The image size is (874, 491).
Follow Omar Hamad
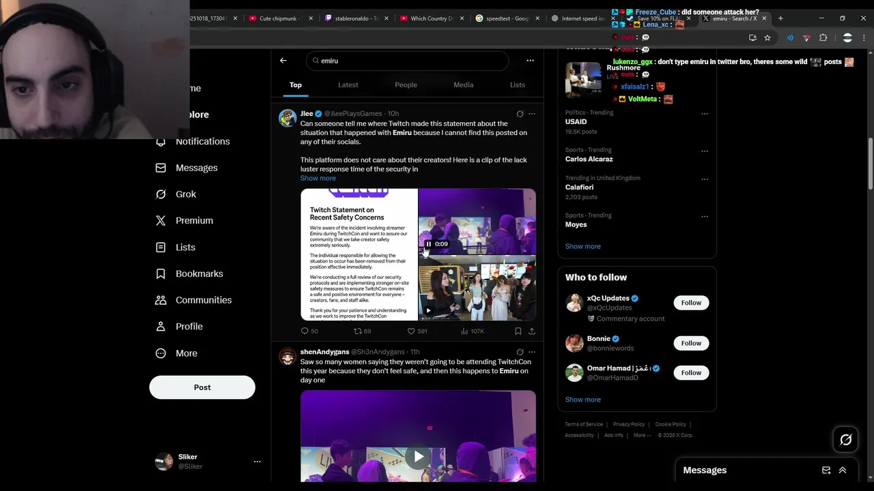tap(691, 373)
